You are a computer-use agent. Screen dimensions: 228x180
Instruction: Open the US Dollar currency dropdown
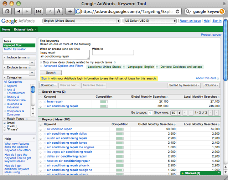(x=150, y=21)
